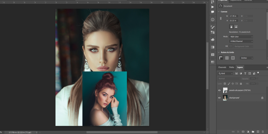This screenshot has height=134, width=268.
Task: Select the pexels-ali-pazani-2787341 layer thumbnail
Action: click(225, 90)
